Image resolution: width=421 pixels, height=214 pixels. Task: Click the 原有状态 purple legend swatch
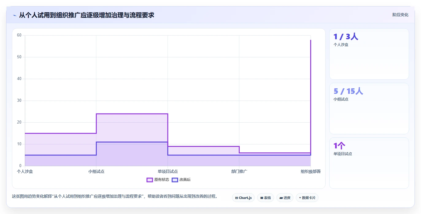click(x=150, y=180)
